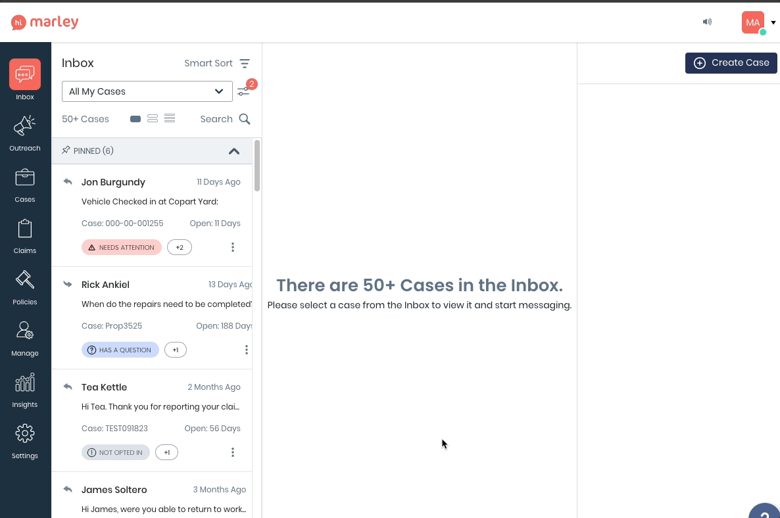Open the All My Cases dropdown

147,91
